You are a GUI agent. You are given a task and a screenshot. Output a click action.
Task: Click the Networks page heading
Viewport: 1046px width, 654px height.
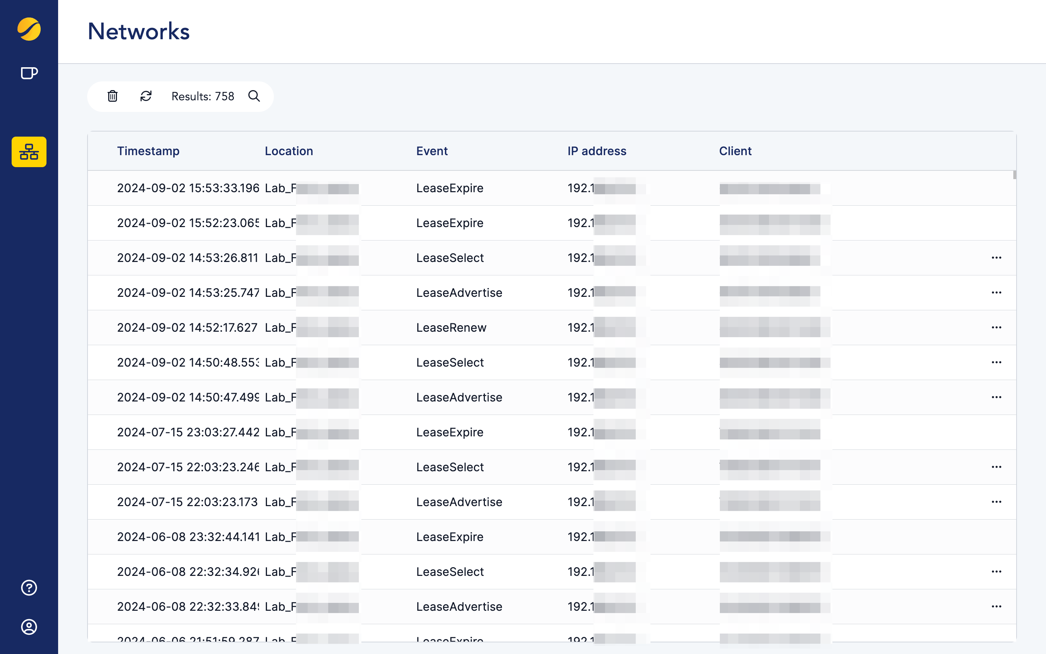(x=138, y=31)
